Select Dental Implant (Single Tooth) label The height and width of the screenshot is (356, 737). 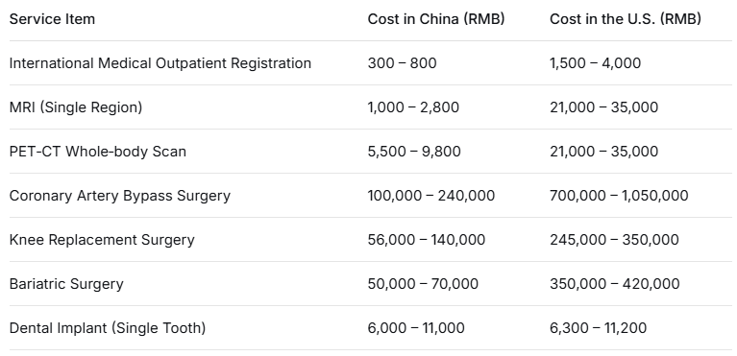pos(108,328)
